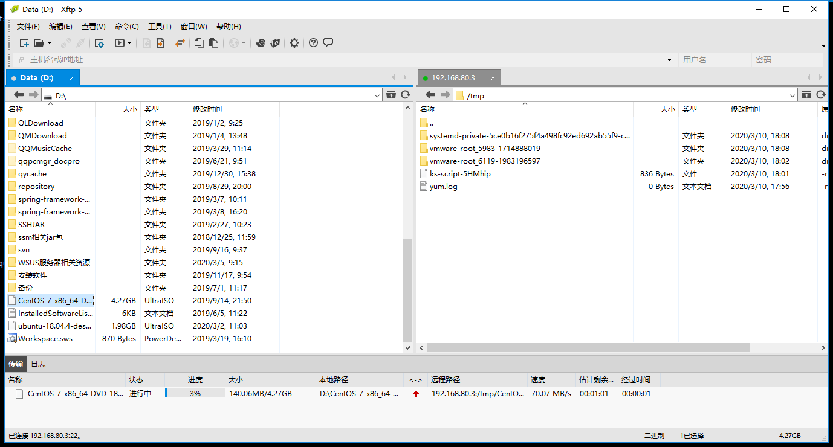Go up one folder in remote pane

tap(806, 95)
